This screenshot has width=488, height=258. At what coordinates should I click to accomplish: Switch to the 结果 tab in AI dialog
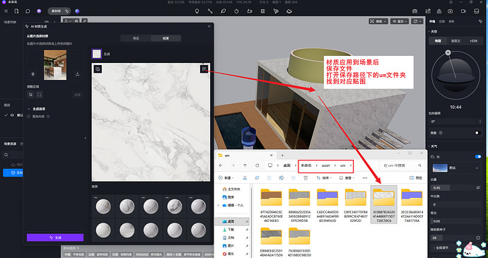coord(166,38)
